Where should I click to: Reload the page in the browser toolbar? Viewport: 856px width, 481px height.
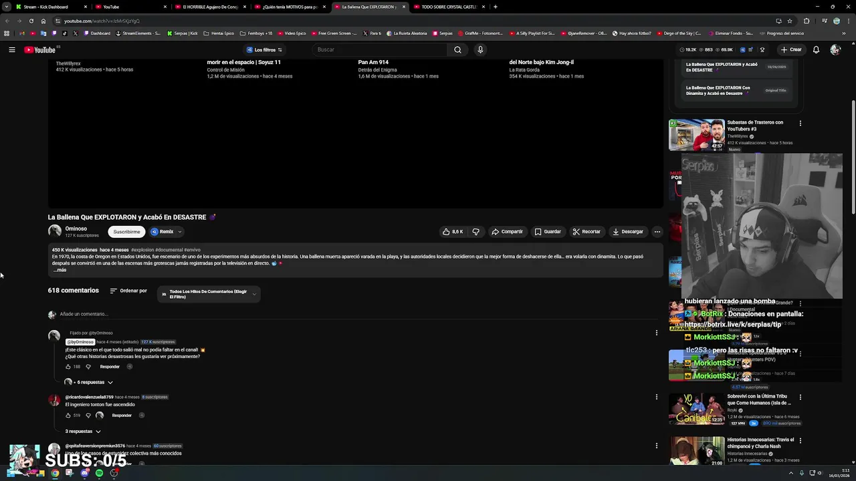tap(31, 21)
